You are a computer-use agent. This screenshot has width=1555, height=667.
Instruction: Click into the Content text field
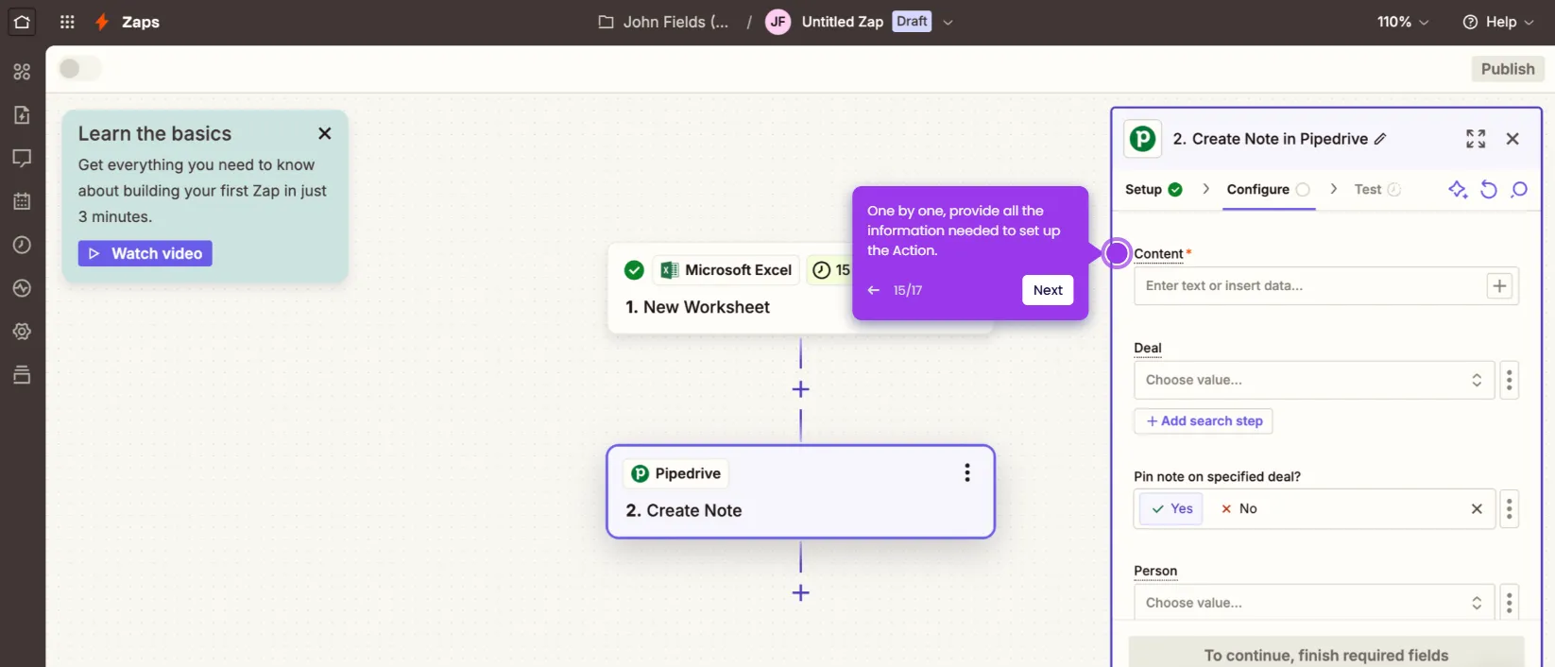point(1309,286)
